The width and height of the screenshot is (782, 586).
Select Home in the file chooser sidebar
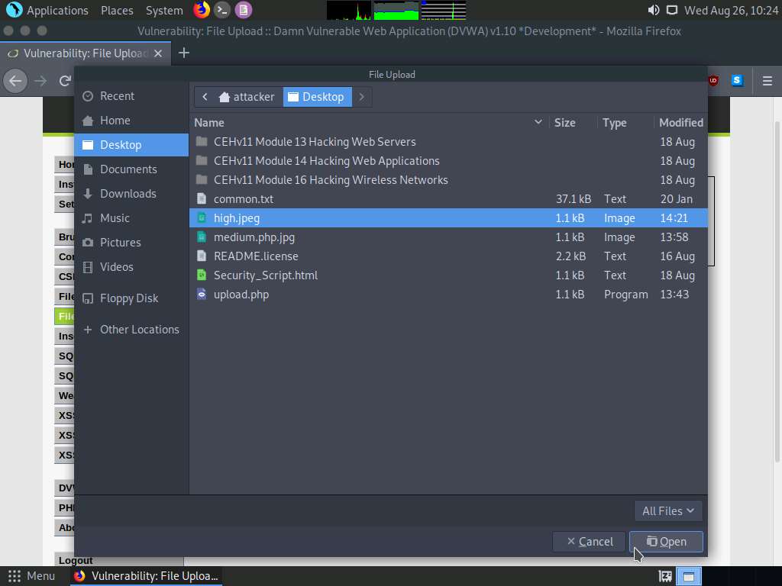[x=115, y=120]
